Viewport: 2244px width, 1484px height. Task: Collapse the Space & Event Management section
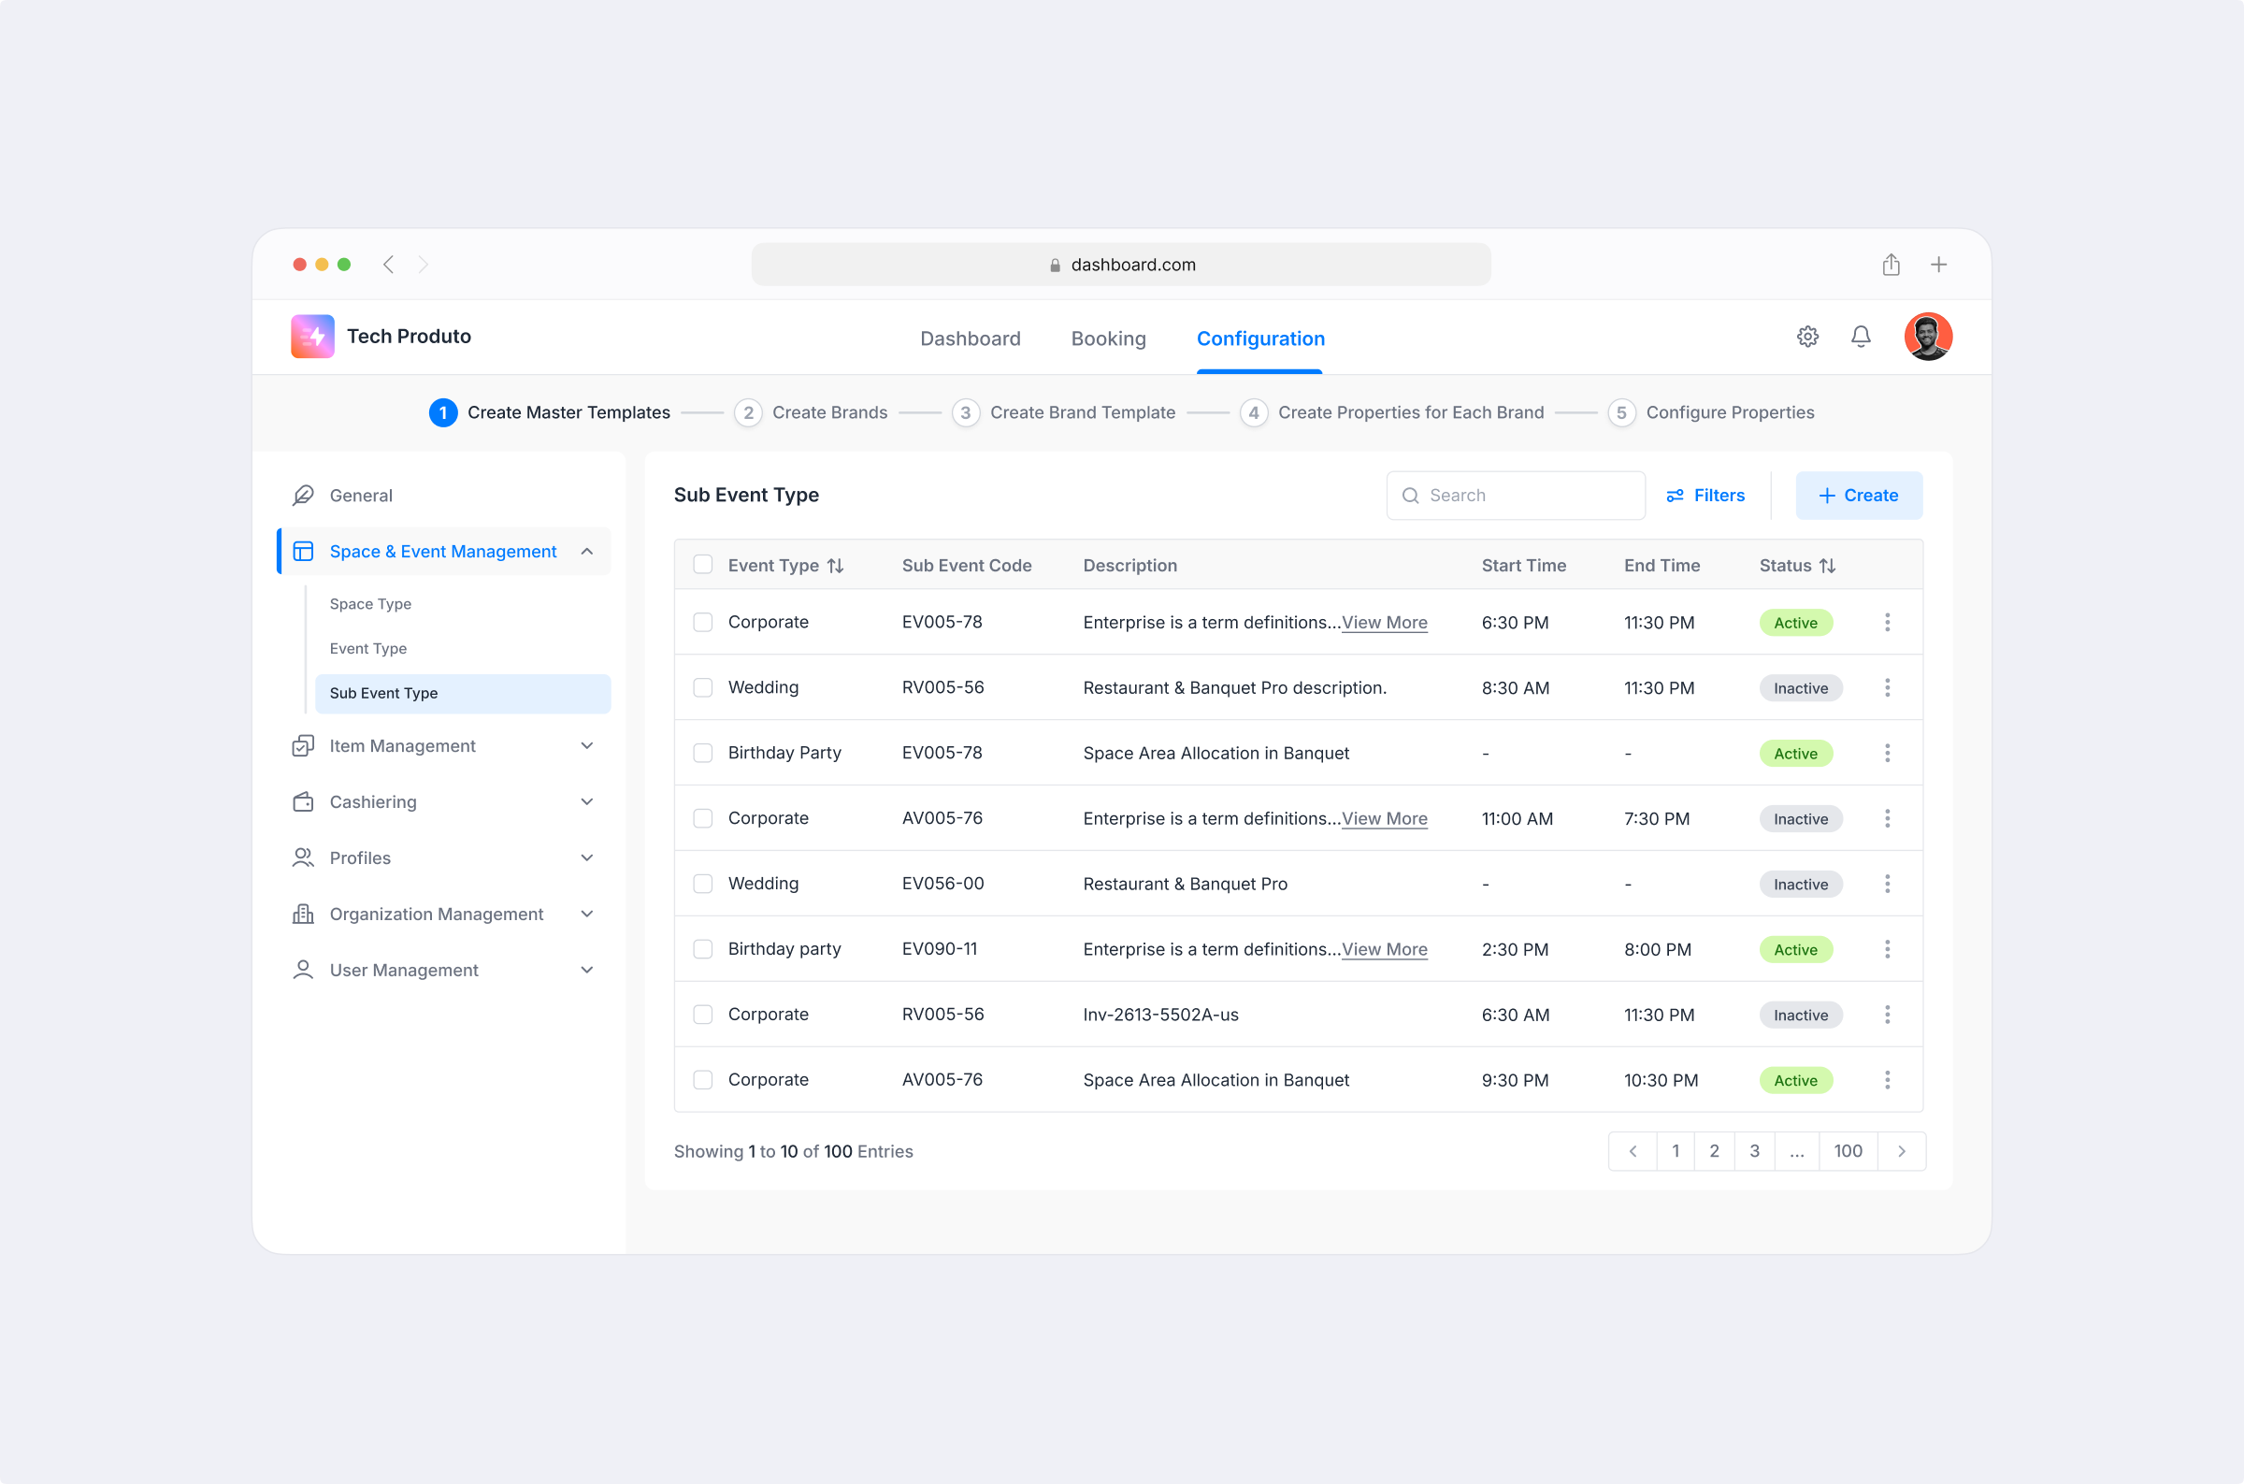(x=587, y=551)
